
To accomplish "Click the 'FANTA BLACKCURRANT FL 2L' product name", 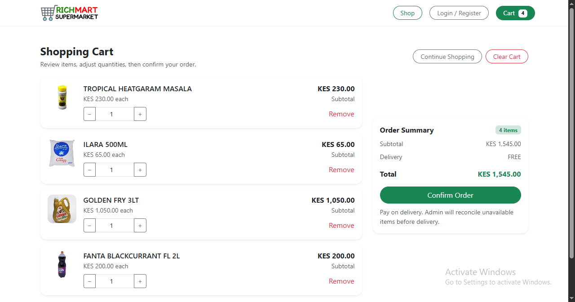I will tap(132, 256).
